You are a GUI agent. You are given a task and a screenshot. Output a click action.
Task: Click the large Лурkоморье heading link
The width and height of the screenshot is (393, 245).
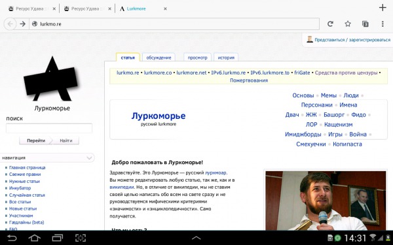[x=159, y=116]
